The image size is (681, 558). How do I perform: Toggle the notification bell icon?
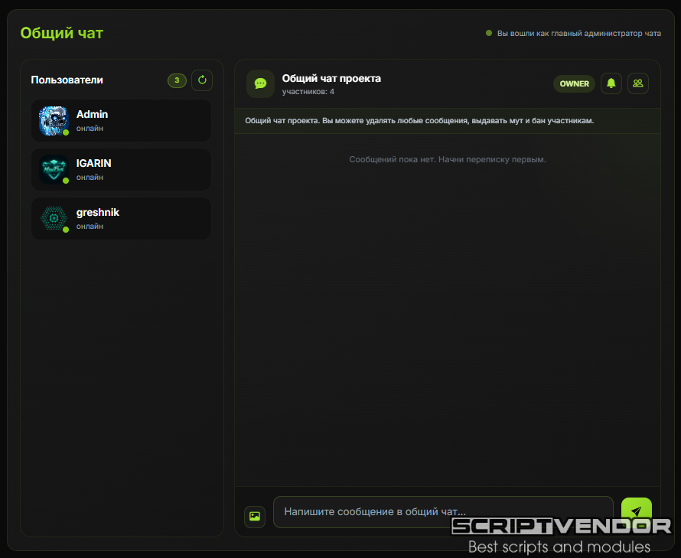611,83
